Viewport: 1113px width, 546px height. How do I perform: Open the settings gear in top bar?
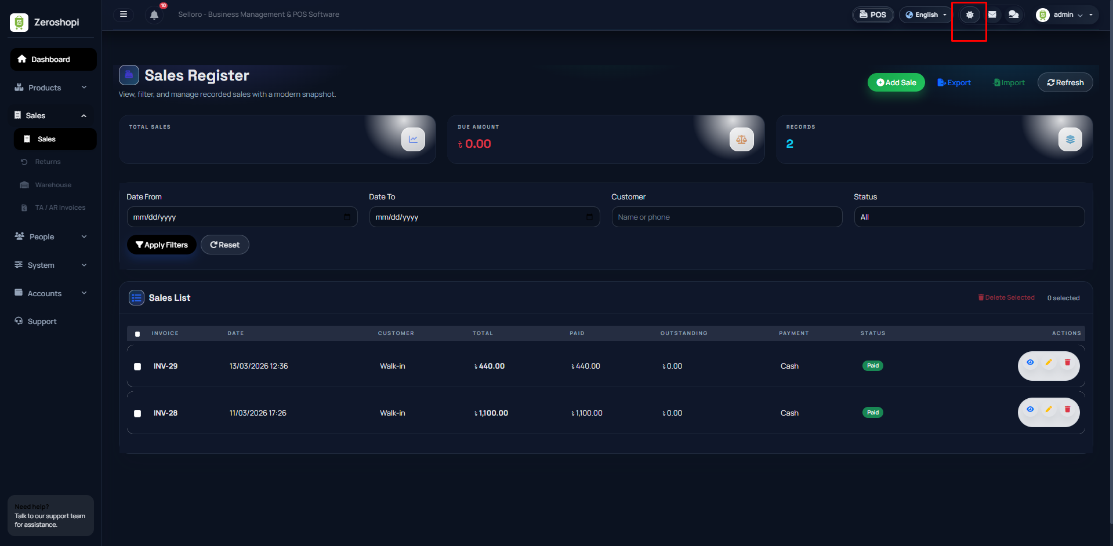click(970, 15)
